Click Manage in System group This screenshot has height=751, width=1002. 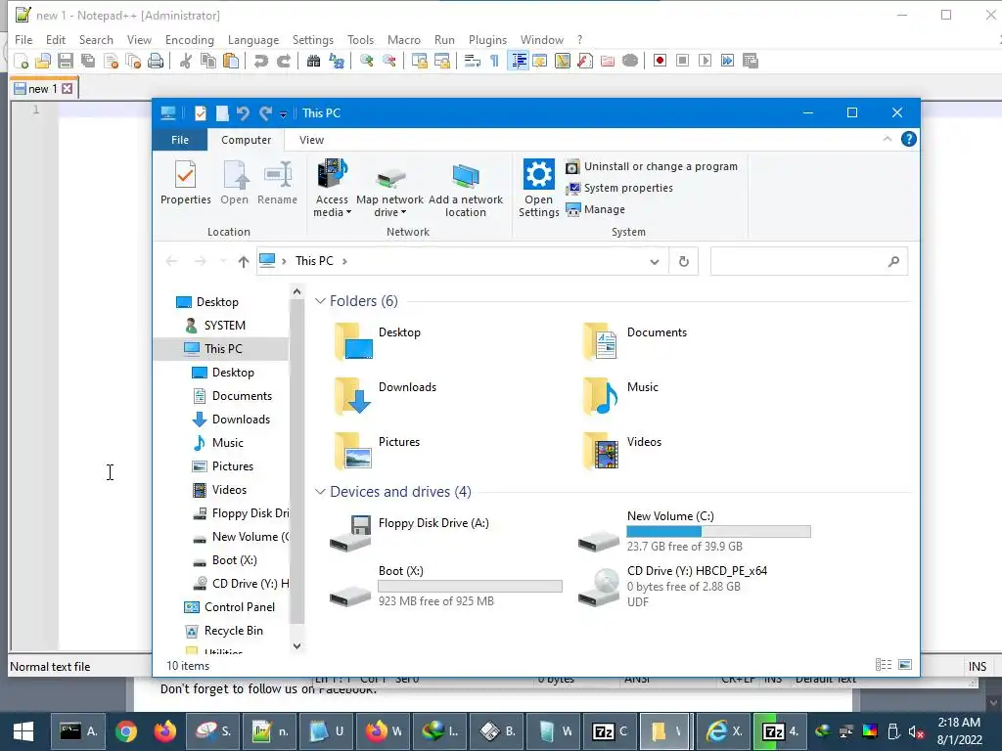click(x=596, y=209)
